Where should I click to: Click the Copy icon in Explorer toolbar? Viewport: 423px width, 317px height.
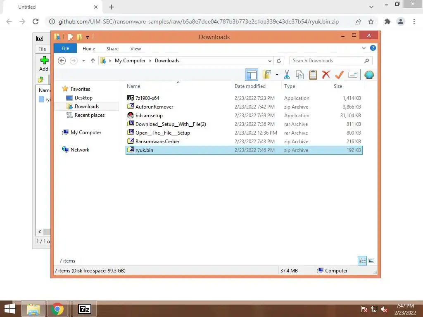(x=300, y=75)
